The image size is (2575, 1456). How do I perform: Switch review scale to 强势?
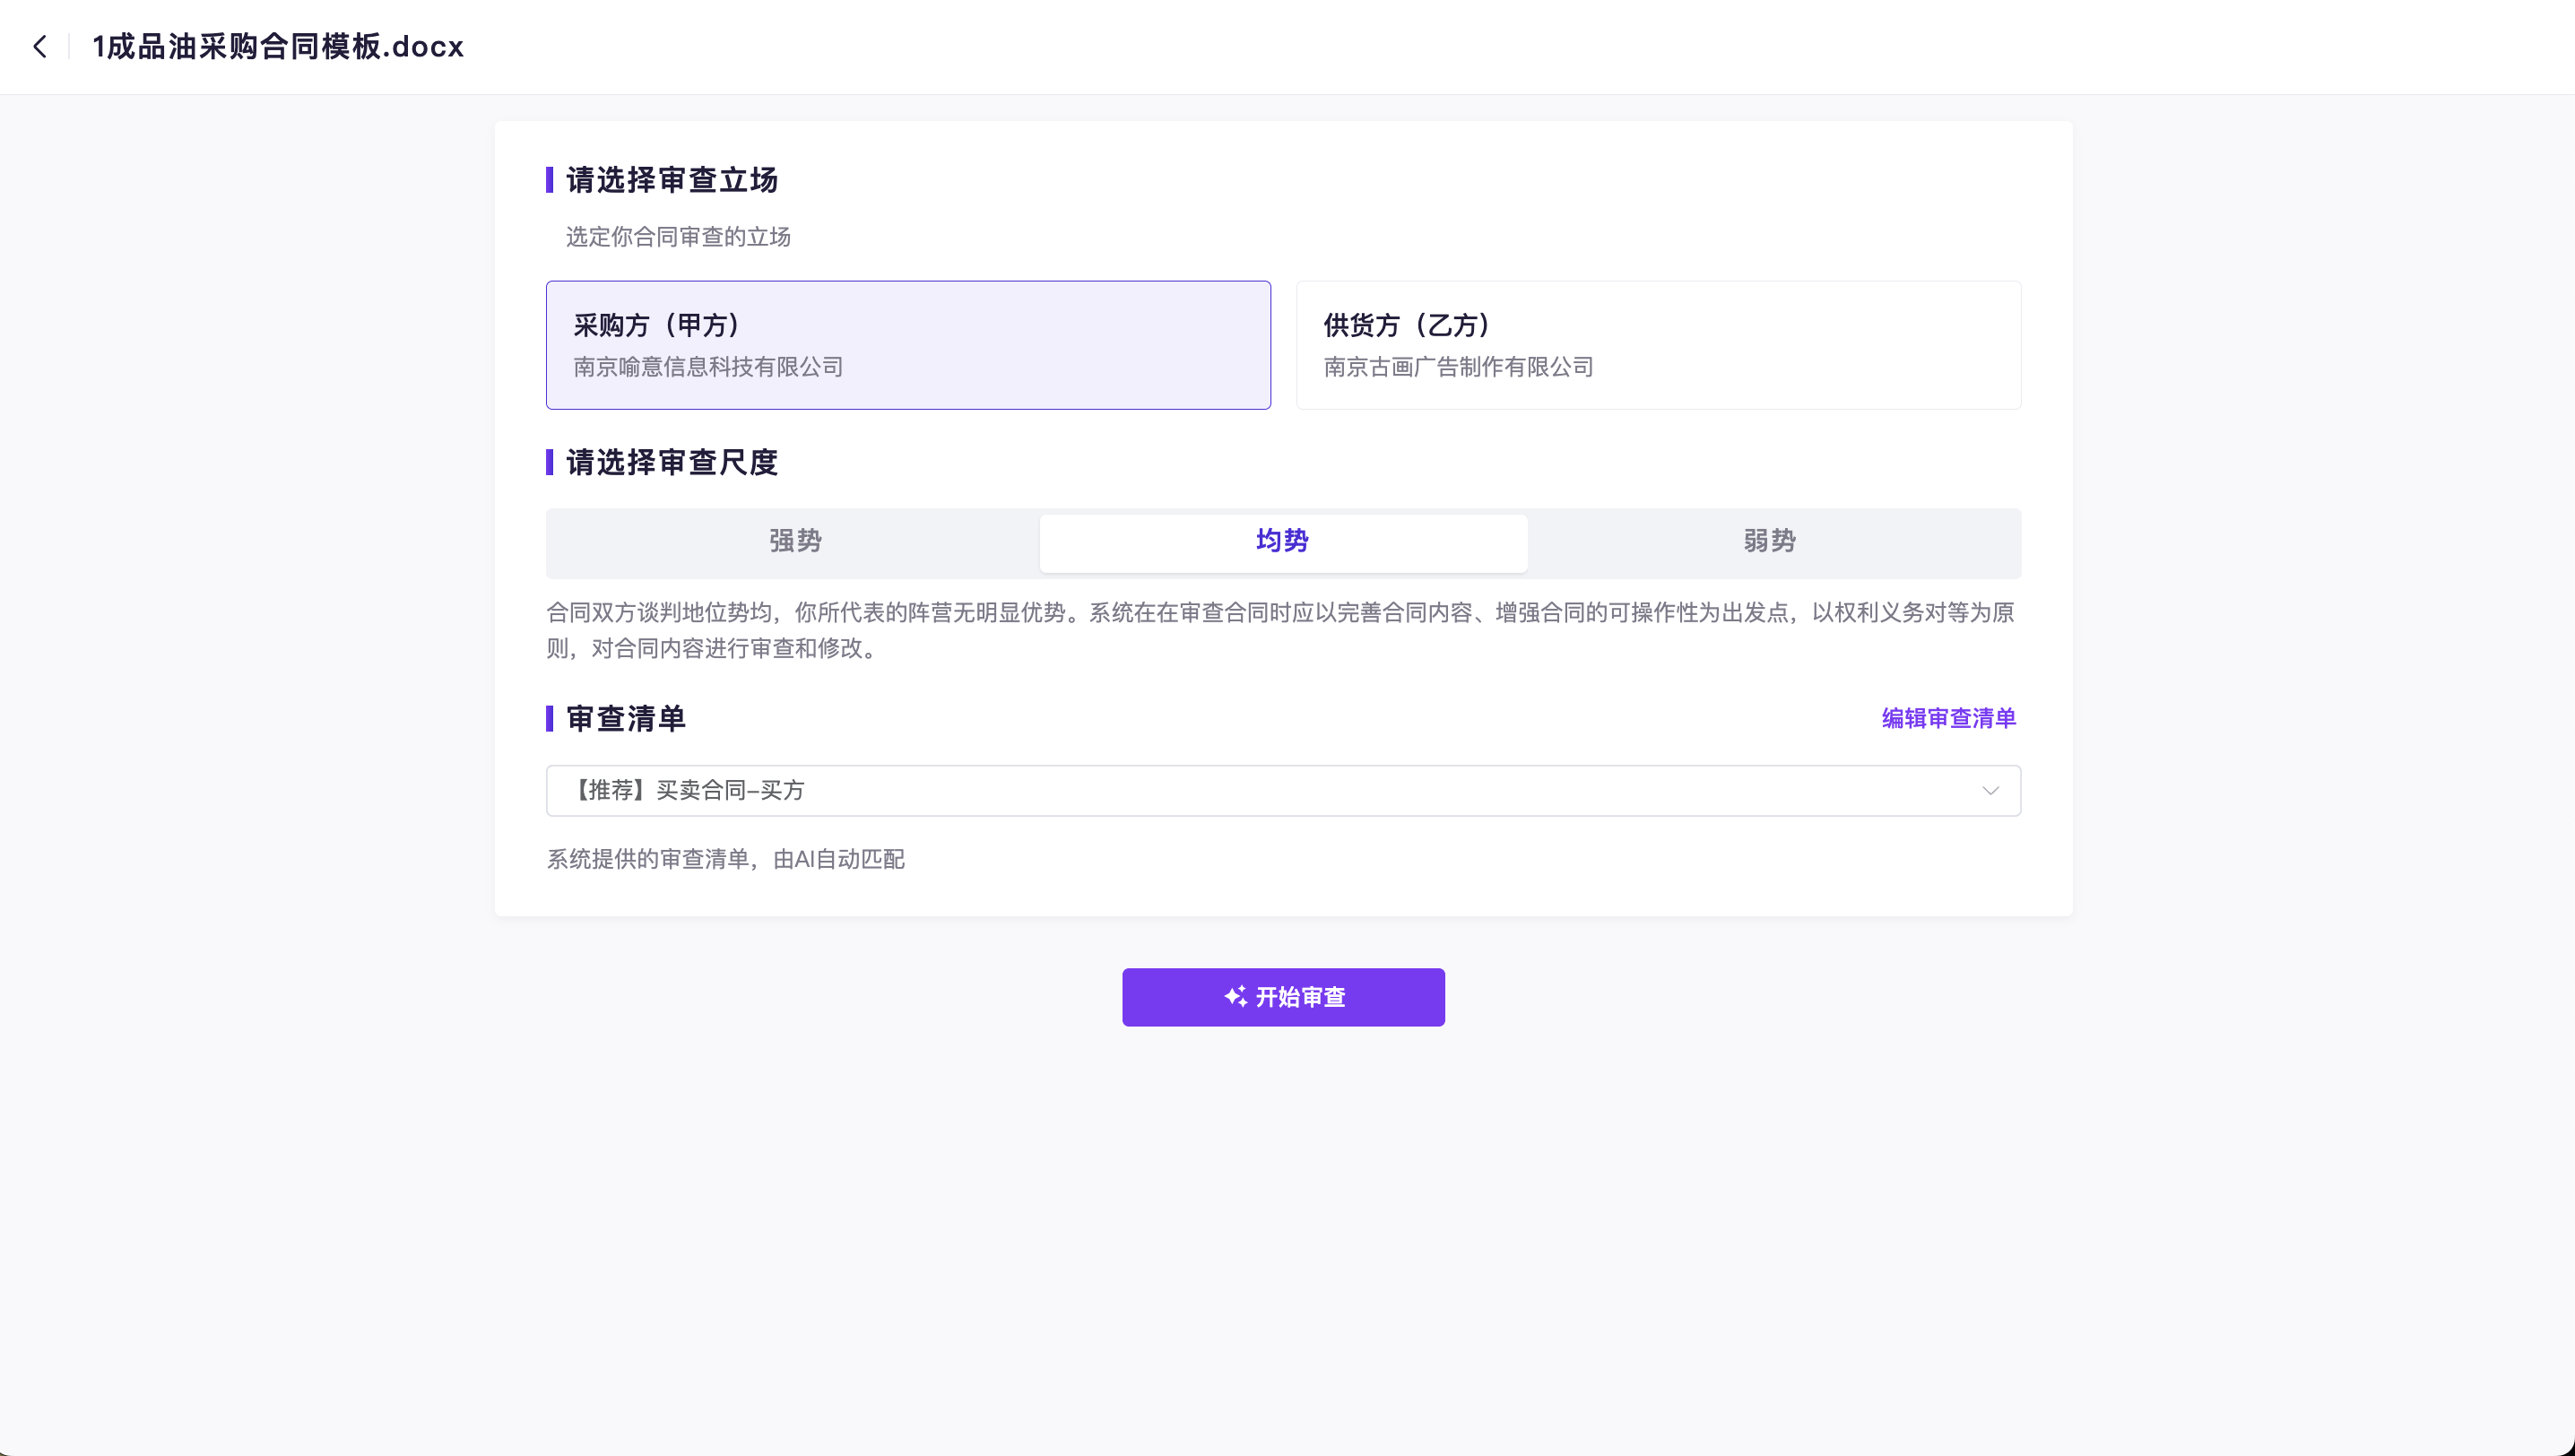[x=795, y=541]
